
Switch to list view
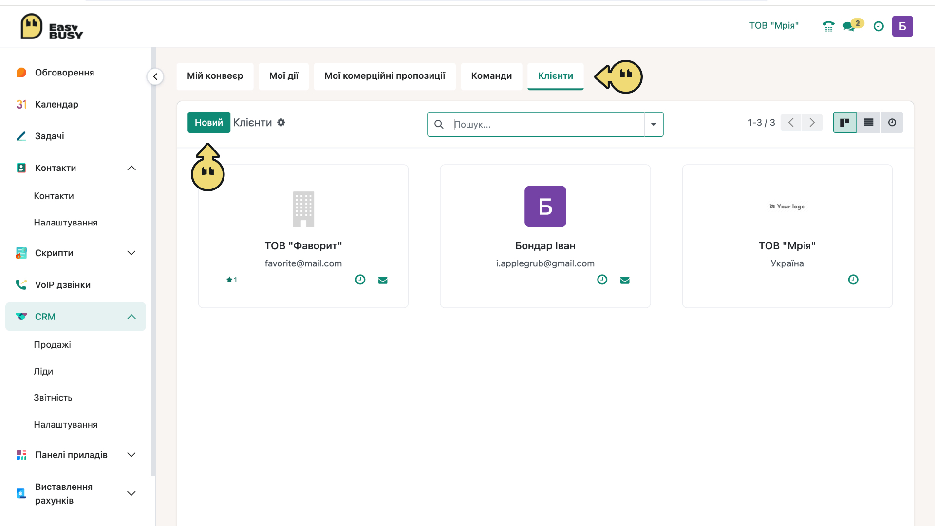pos(868,122)
